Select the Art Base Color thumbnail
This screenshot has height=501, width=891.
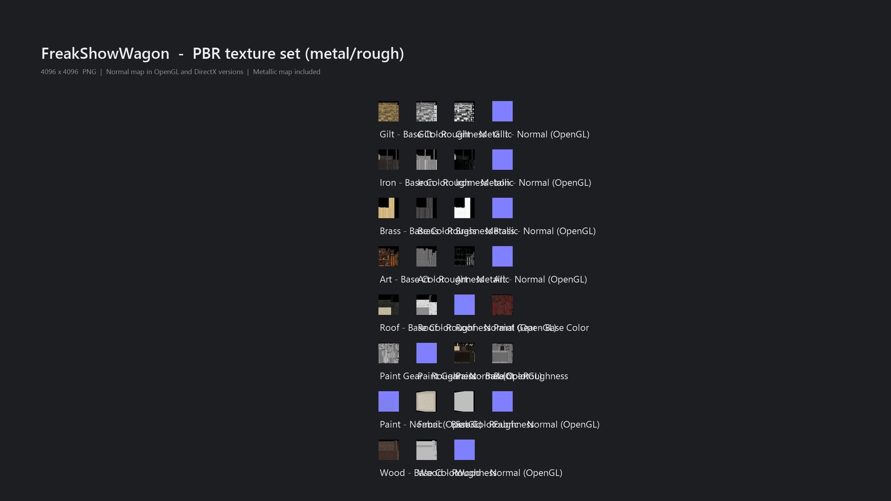(x=388, y=257)
